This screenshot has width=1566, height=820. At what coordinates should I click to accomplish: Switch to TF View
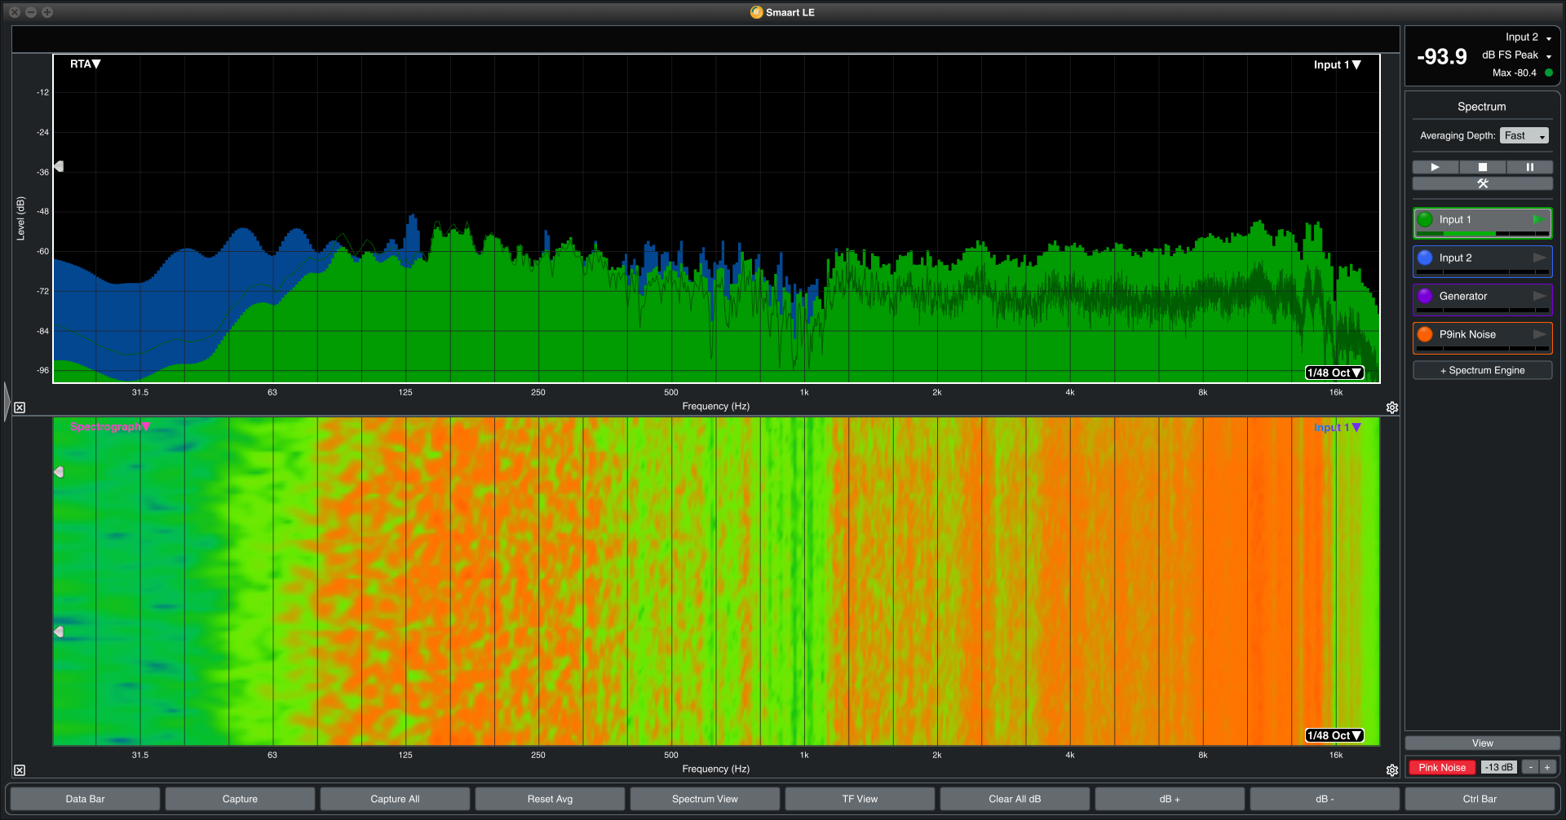pyautogui.click(x=860, y=799)
